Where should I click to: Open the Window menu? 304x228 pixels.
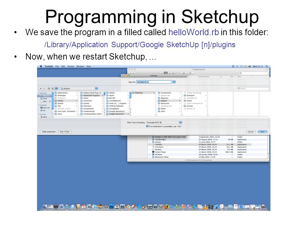80,66
